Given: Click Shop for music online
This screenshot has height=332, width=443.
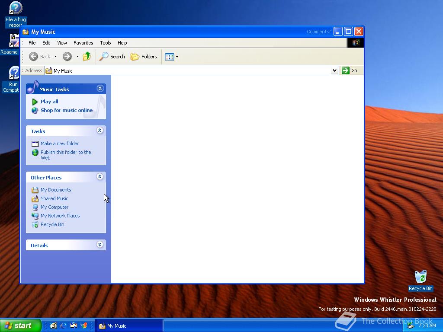Looking at the screenshot, I should tap(67, 110).
